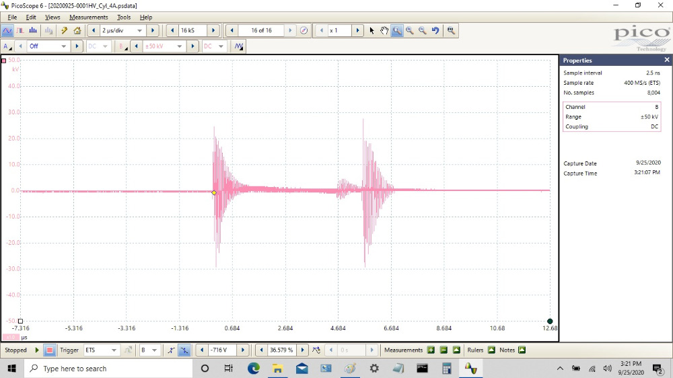Toggle the Stop capture button
Screen dimensions: 673x378
[50, 350]
